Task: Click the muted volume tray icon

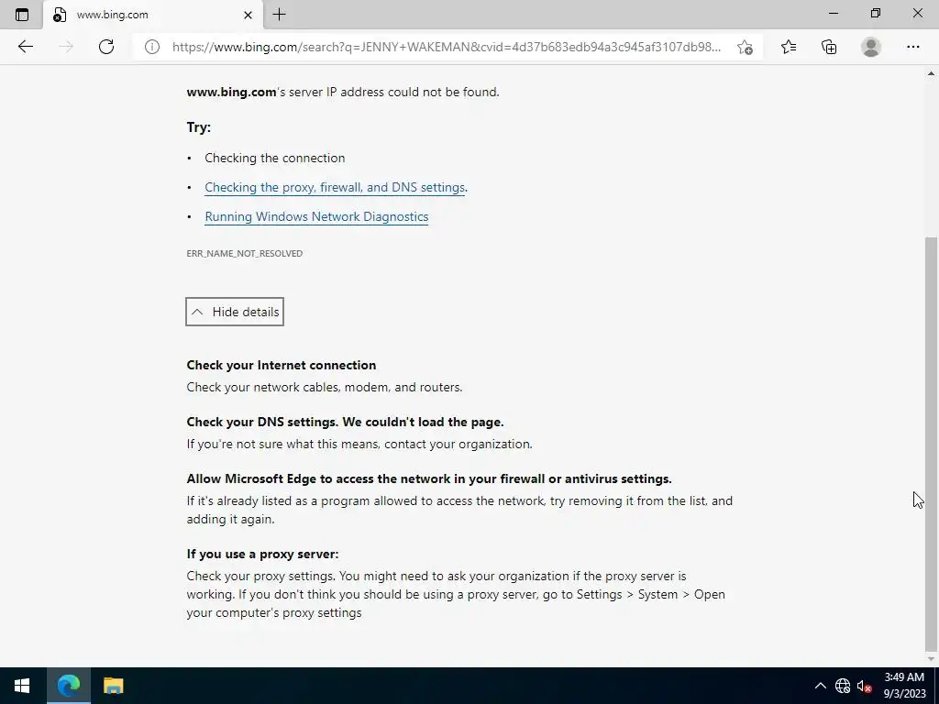Action: pyautogui.click(x=864, y=686)
